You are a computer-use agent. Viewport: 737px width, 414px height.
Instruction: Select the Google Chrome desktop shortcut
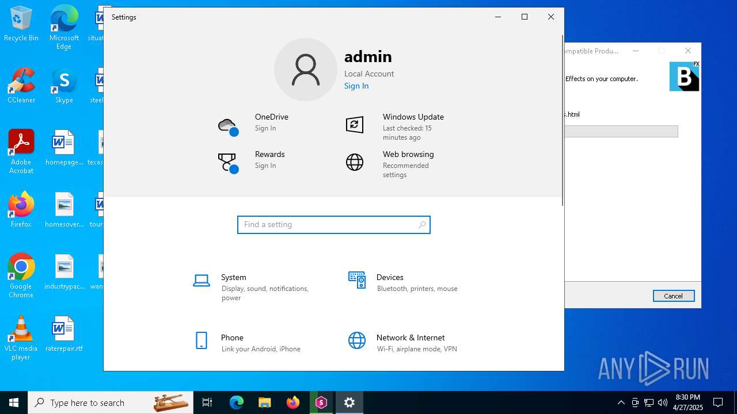click(x=21, y=276)
